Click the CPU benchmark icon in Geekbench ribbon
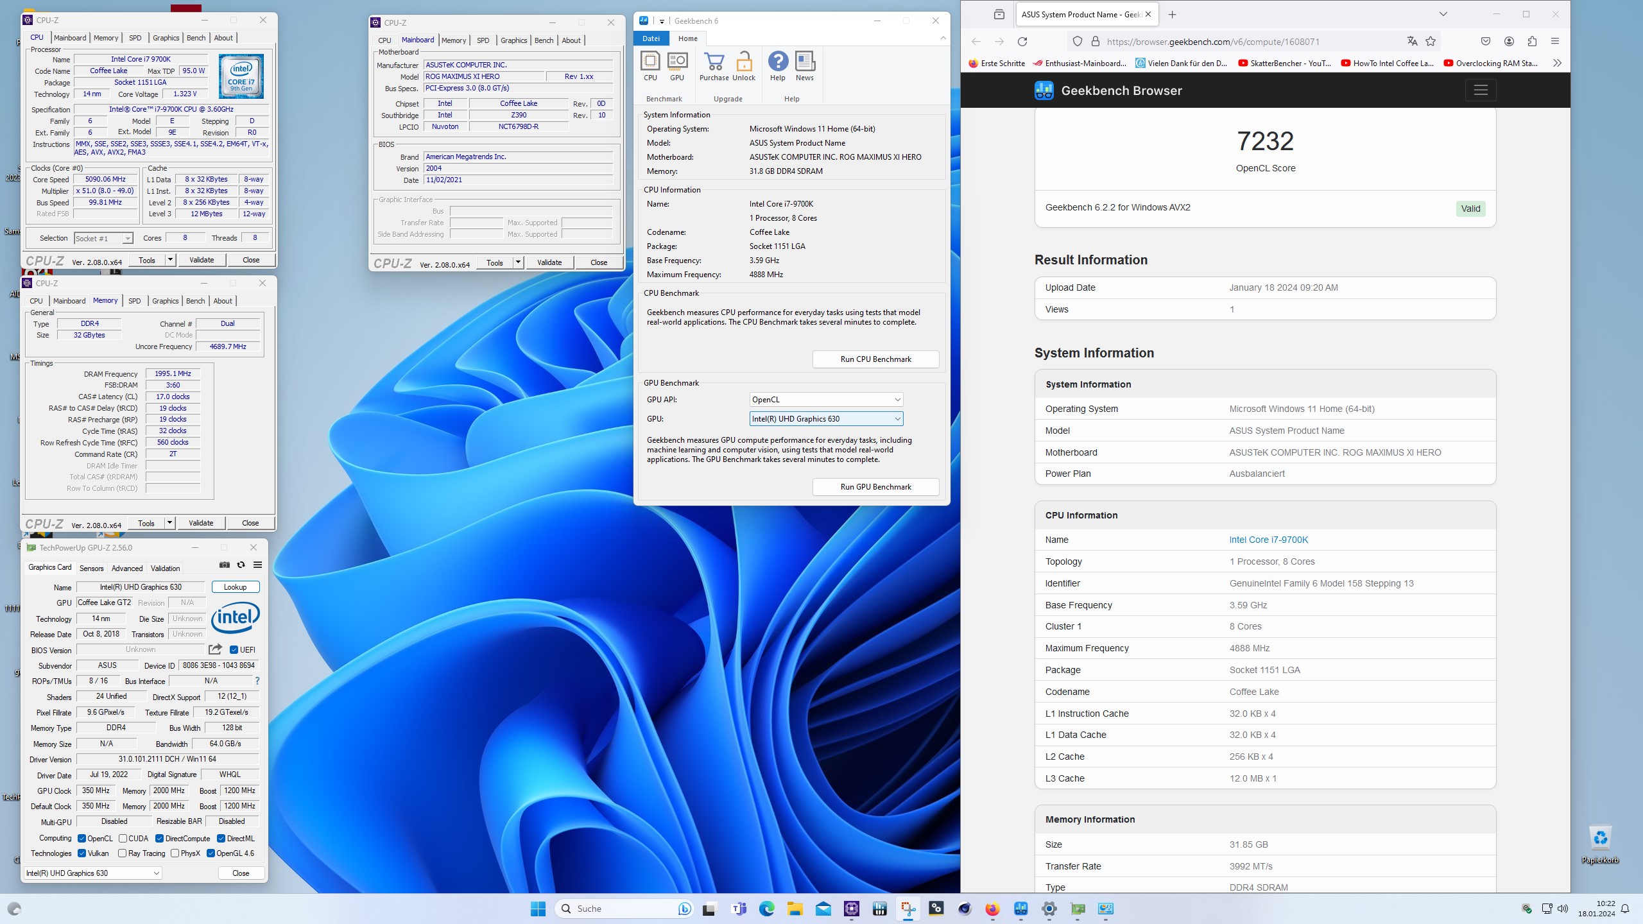 650,67
